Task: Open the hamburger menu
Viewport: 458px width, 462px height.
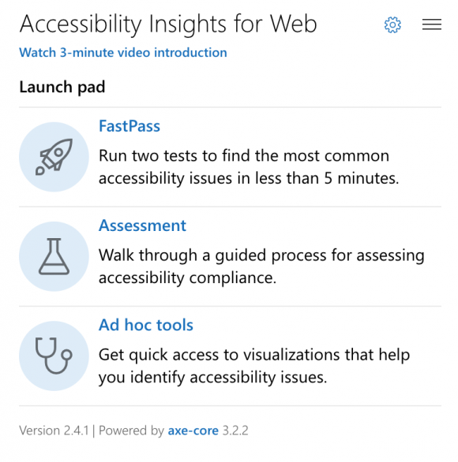Action: pyautogui.click(x=432, y=24)
